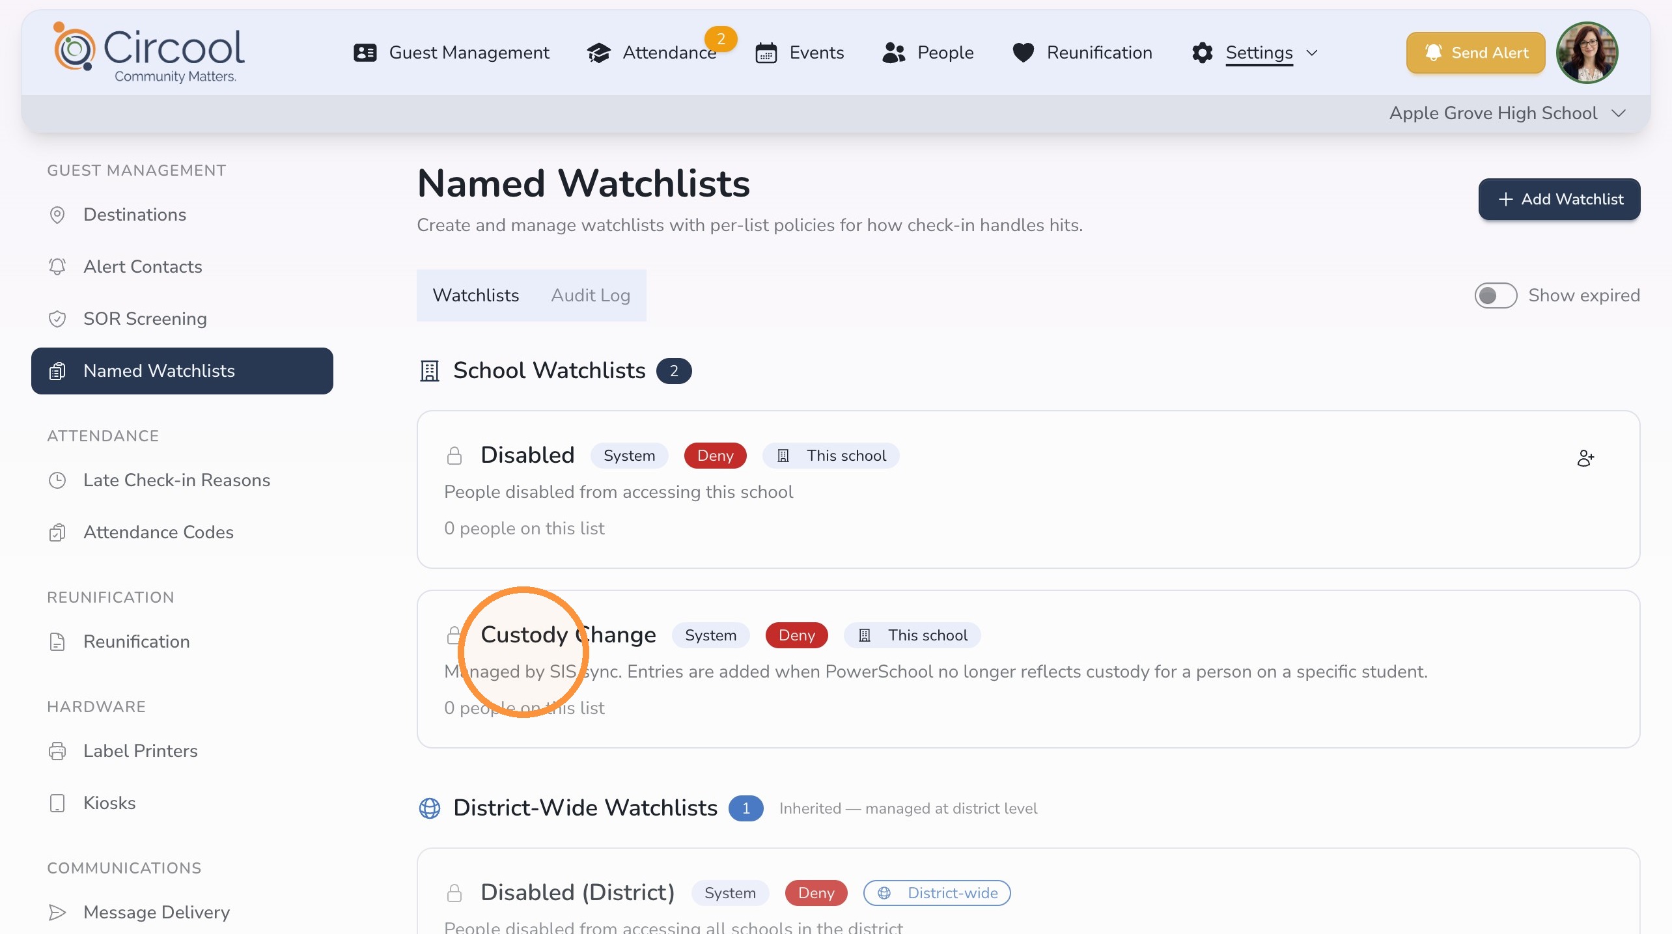Screen dimensions: 1672x934
Task: Click the Label Printers printer icon
Action: (x=57, y=751)
